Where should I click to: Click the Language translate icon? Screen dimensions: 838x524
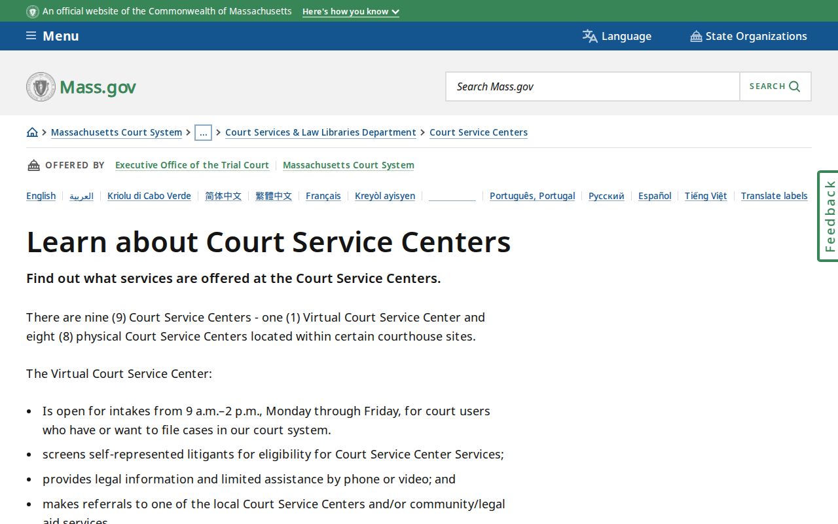click(x=590, y=36)
